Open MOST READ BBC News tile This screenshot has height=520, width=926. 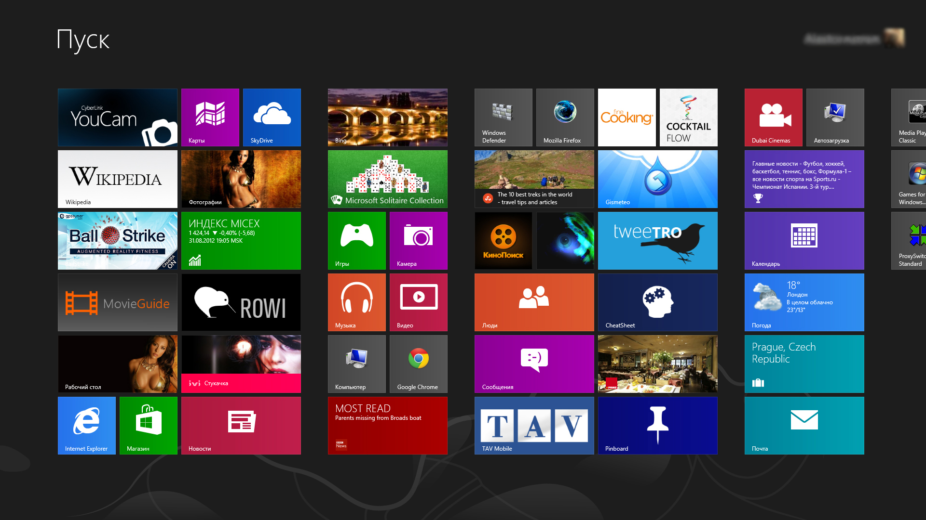[387, 425]
